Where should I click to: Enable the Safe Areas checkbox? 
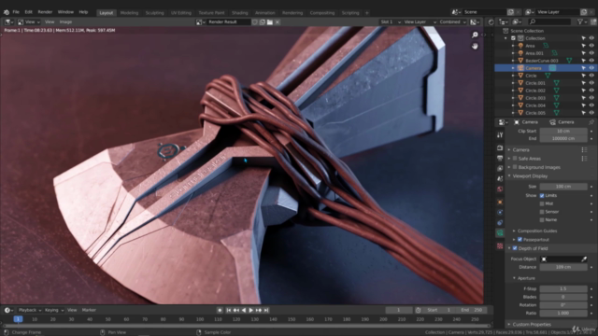[x=515, y=159]
